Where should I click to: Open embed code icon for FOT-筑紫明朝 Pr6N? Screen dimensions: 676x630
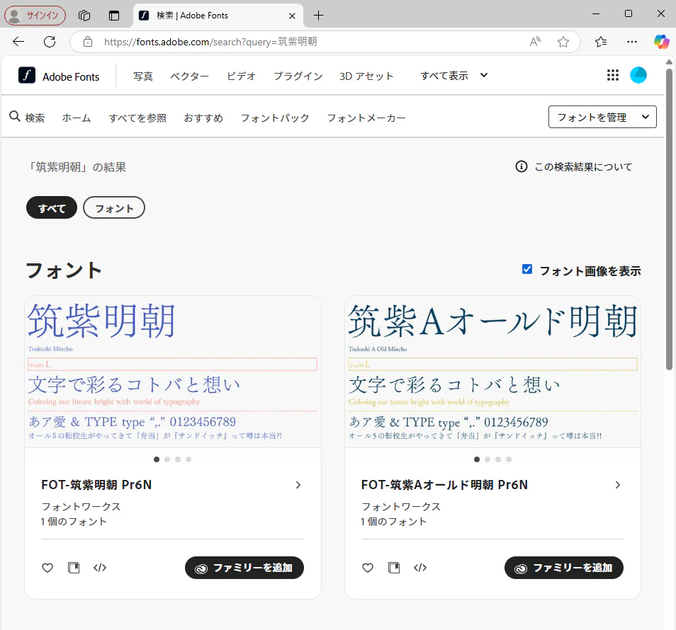coord(100,568)
